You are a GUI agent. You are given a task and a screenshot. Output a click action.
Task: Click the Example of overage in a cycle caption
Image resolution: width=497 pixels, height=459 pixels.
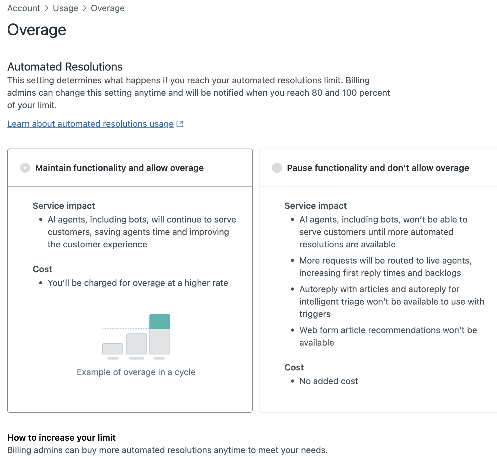136,372
